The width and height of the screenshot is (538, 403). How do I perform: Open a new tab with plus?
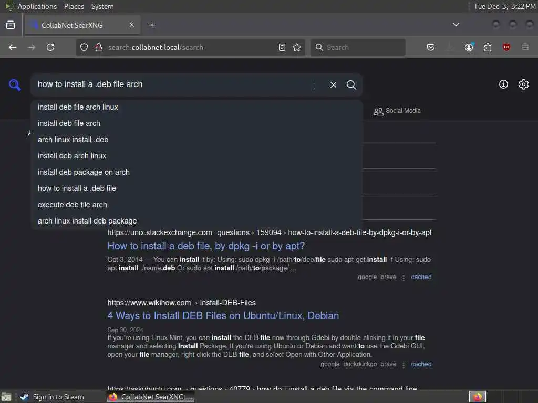(x=152, y=25)
